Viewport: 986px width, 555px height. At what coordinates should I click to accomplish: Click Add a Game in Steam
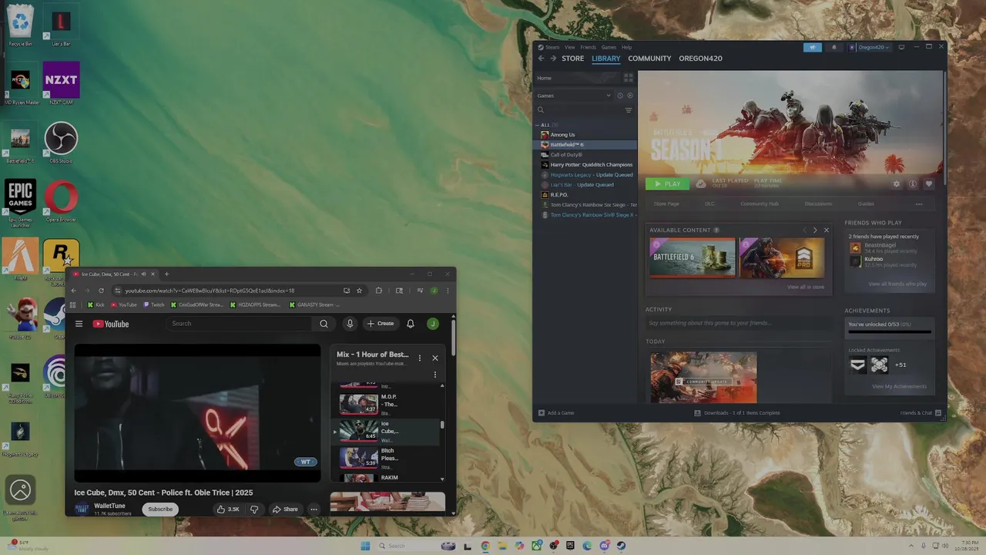pos(556,413)
